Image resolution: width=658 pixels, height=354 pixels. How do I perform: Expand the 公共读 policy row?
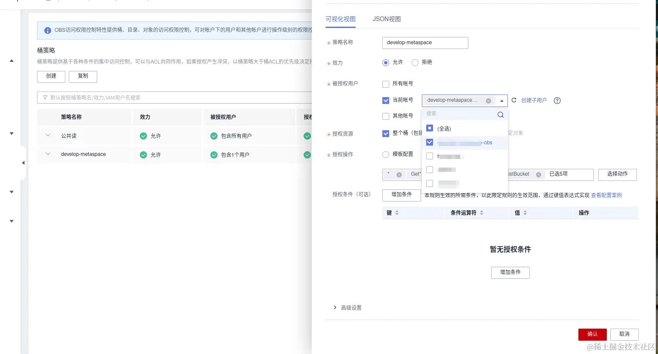(48, 135)
